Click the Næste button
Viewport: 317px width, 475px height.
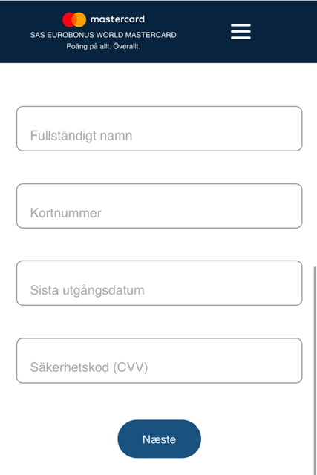[160, 439]
